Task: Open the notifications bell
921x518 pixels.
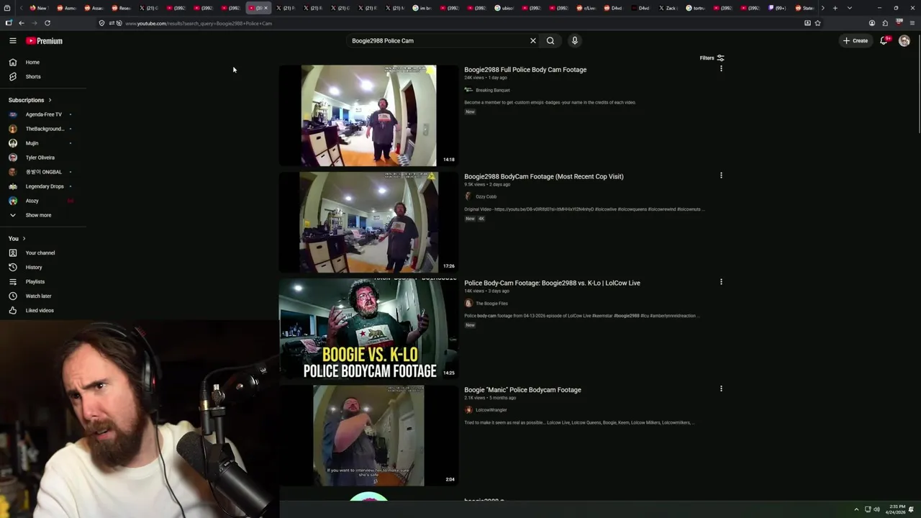Action: (x=884, y=41)
